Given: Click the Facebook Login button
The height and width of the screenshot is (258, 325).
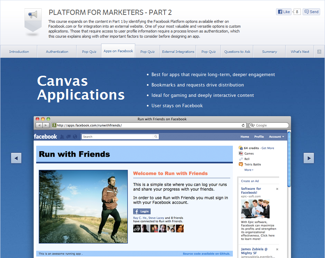Looking at the screenshot, I should pyautogui.click(x=142, y=211).
